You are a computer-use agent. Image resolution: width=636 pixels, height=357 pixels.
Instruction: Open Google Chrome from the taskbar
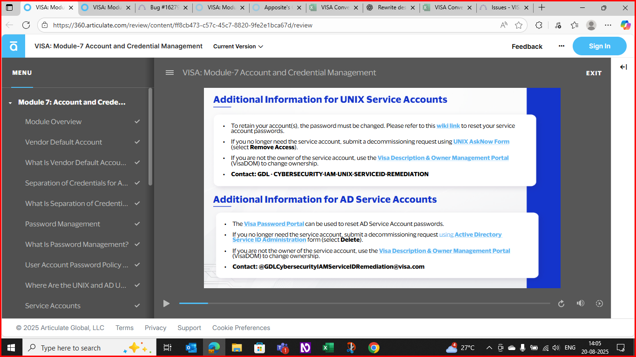(x=373, y=348)
